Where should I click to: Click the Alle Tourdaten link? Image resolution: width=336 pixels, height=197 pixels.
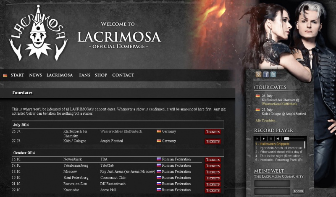click(x=266, y=121)
